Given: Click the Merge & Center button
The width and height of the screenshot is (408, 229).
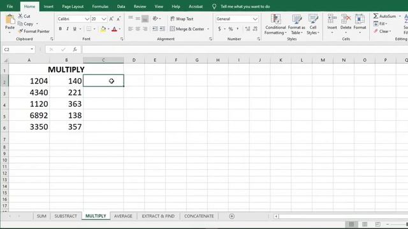Looking at the screenshot, I should tap(187, 29).
